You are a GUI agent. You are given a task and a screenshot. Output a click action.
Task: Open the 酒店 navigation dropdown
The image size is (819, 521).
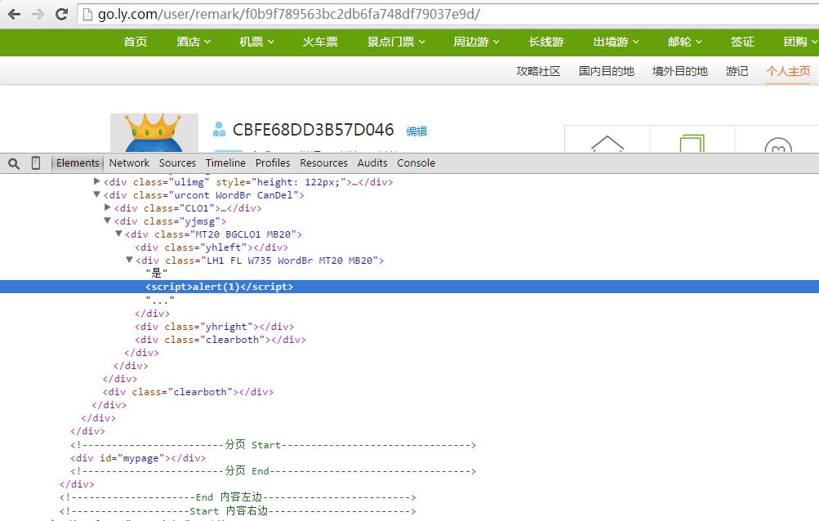[194, 42]
